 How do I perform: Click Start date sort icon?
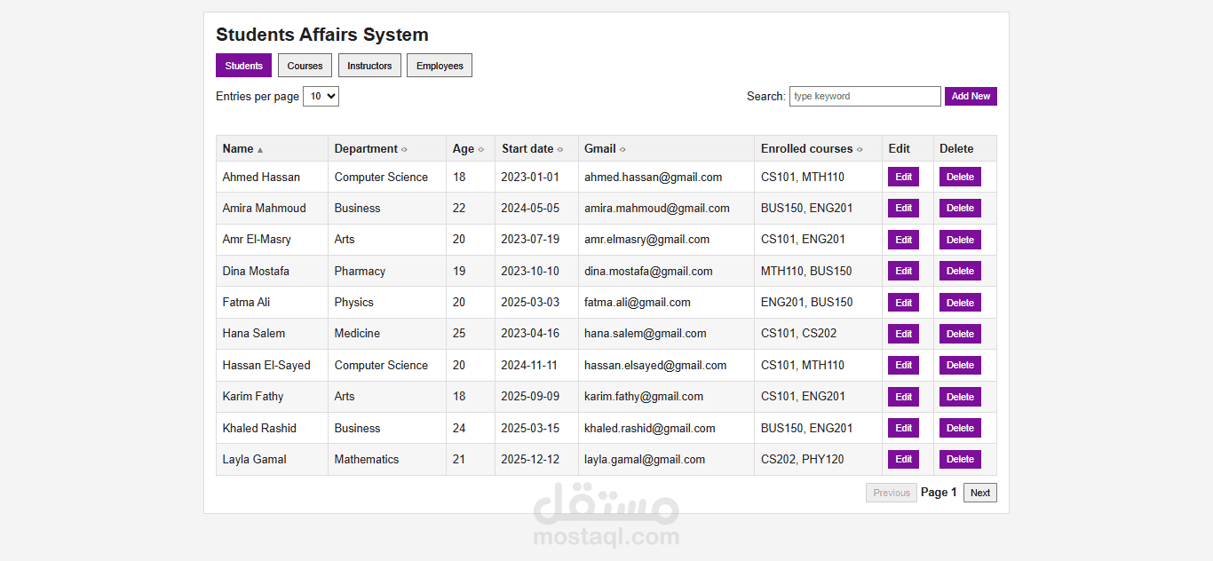pyautogui.click(x=560, y=149)
